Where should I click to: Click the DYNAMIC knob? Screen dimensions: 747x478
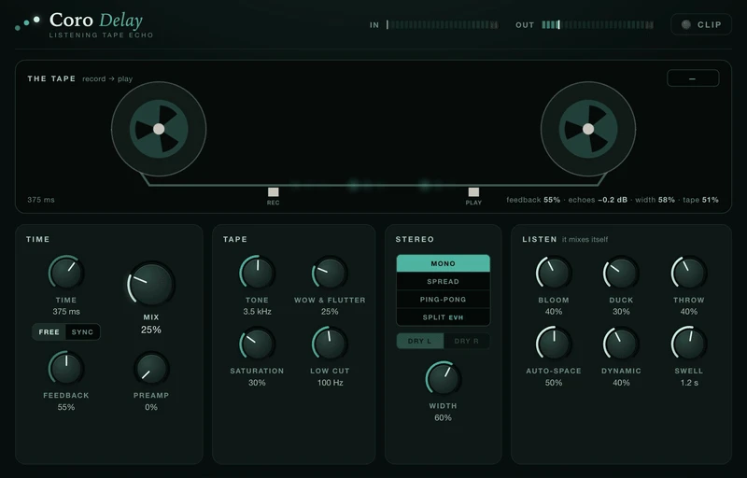(x=621, y=344)
